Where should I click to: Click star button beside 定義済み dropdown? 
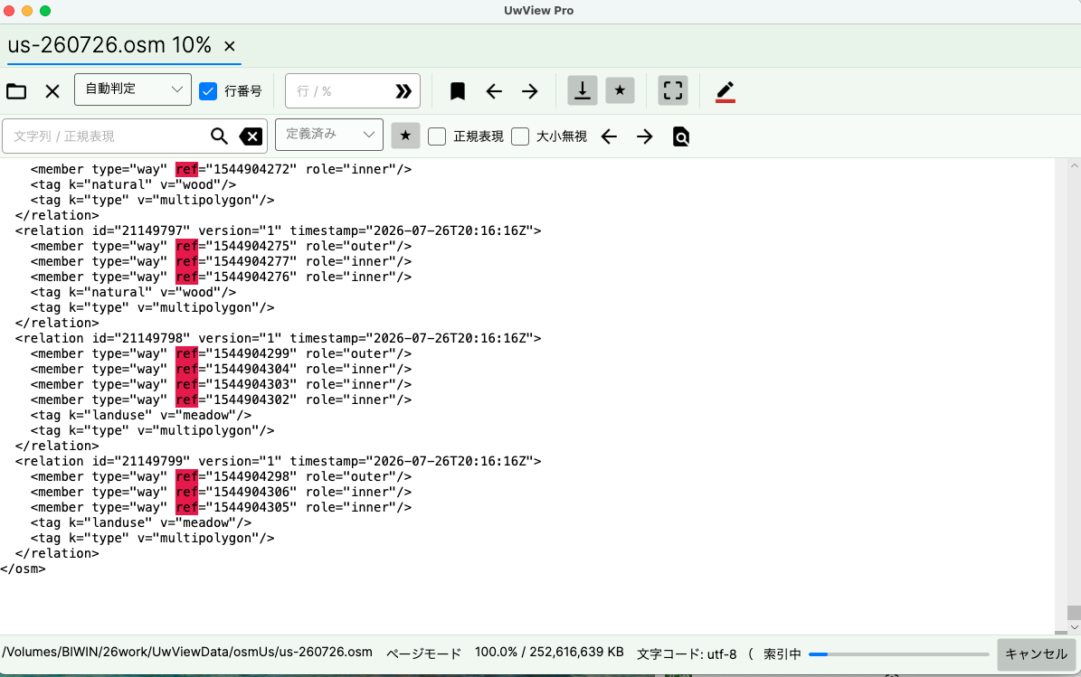[405, 136]
